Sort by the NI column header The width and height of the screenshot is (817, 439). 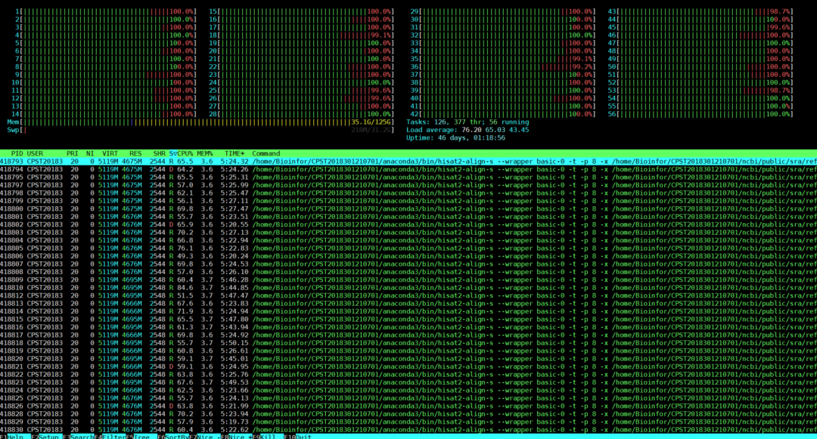[x=90, y=153]
